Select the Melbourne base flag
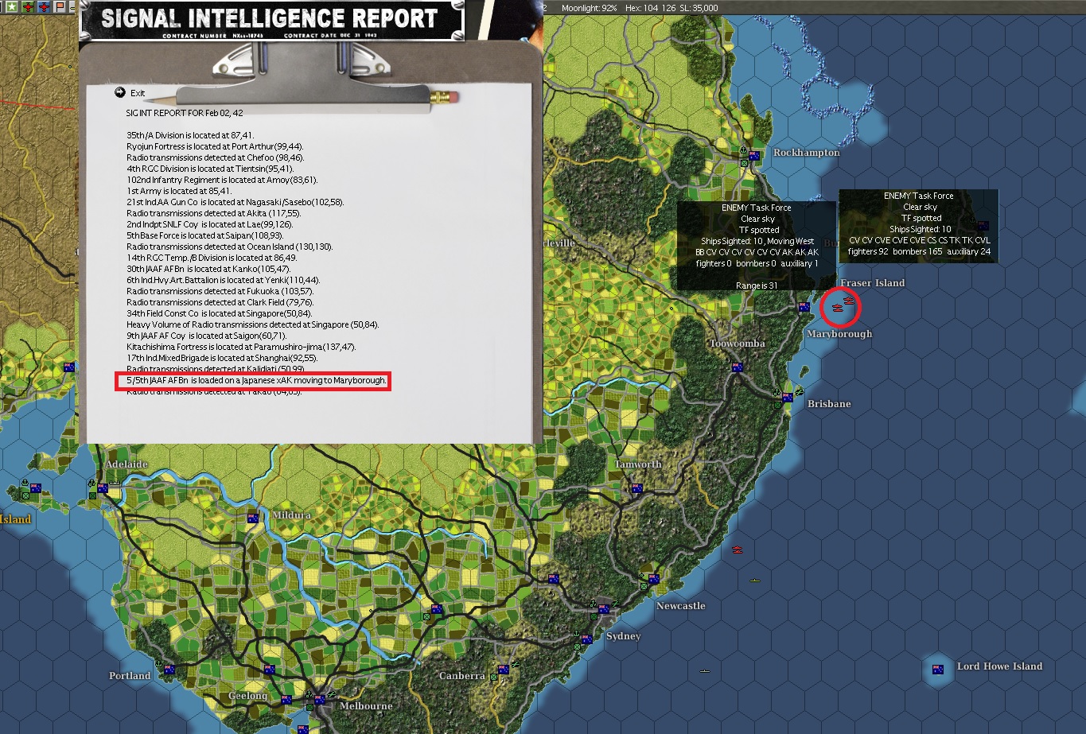 [320, 700]
